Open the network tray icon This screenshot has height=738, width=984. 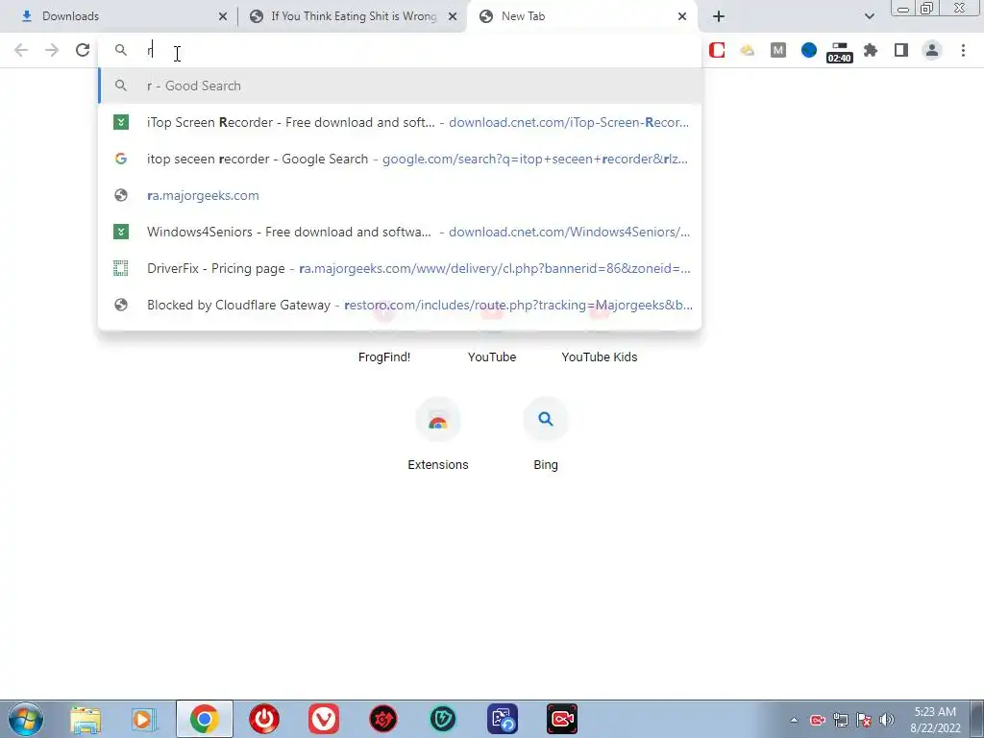point(840,721)
